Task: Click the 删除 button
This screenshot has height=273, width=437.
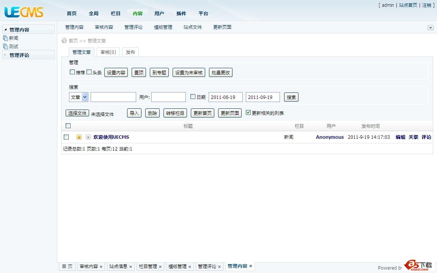Action: coord(152,113)
